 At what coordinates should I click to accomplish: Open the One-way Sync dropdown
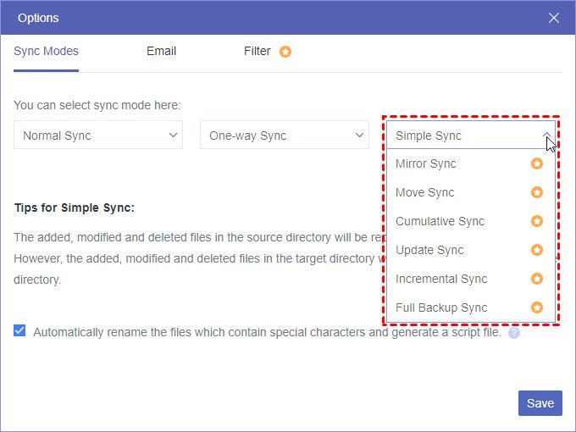285,136
